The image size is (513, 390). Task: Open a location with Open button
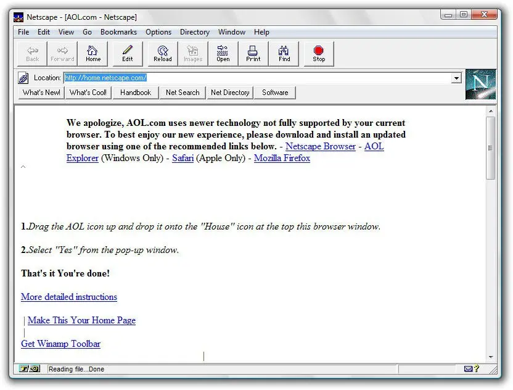click(x=223, y=54)
